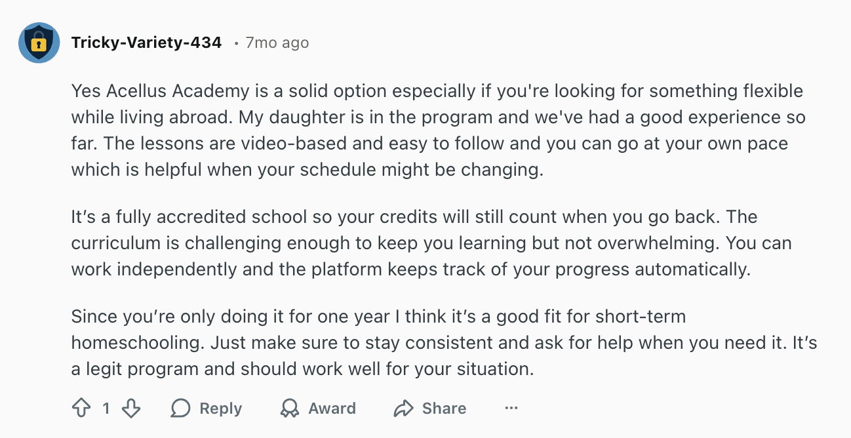Open Tricky-Variety-434's profile via username
The height and width of the screenshot is (438, 851).
click(x=146, y=42)
